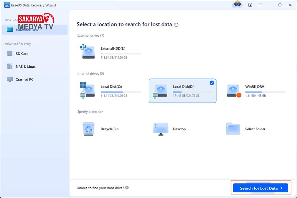Click Search for Lost Data button
The height and width of the screenshot is (198, 297).
tap(260, 188)
